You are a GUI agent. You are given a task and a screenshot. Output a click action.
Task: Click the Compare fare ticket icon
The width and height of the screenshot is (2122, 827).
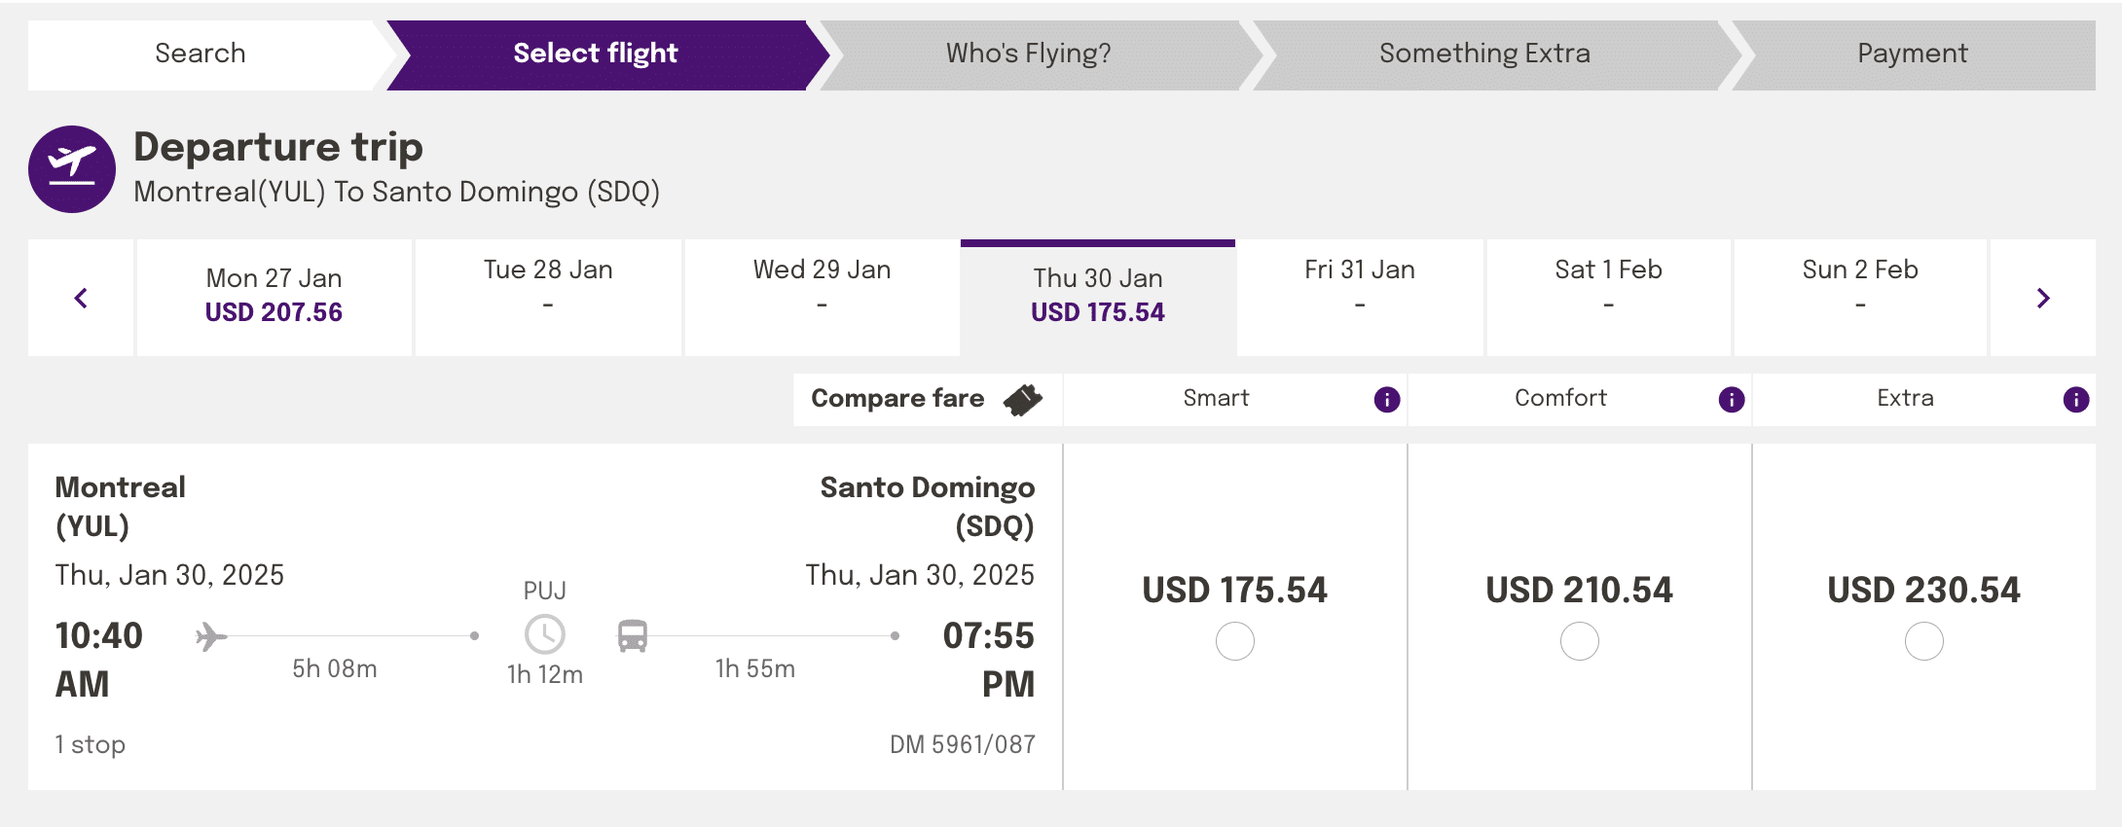click(x=1023, y=399)
